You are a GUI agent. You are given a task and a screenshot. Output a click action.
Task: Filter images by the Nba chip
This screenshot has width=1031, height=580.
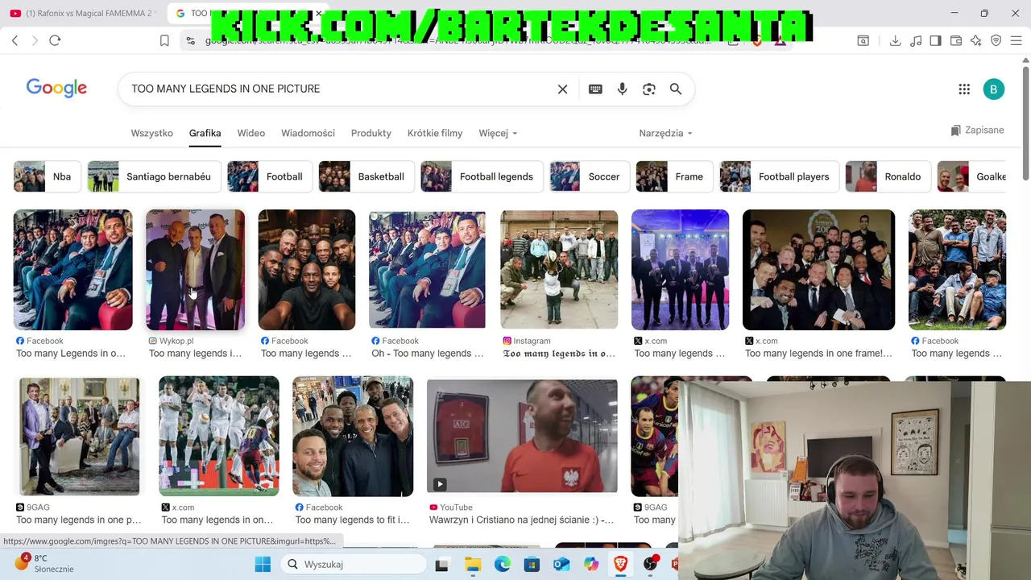coord(48,176)
